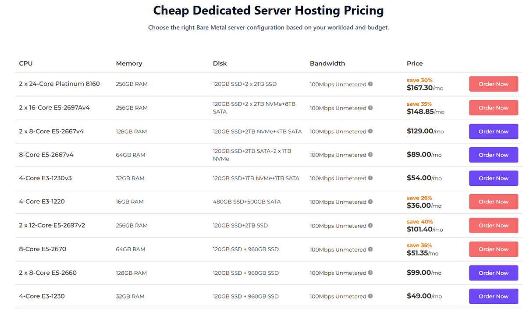This screenshot has width=526, height=309.
Task: Order the 2 x 8-Core E5-2660 server
Action: [x=494, y=273]
